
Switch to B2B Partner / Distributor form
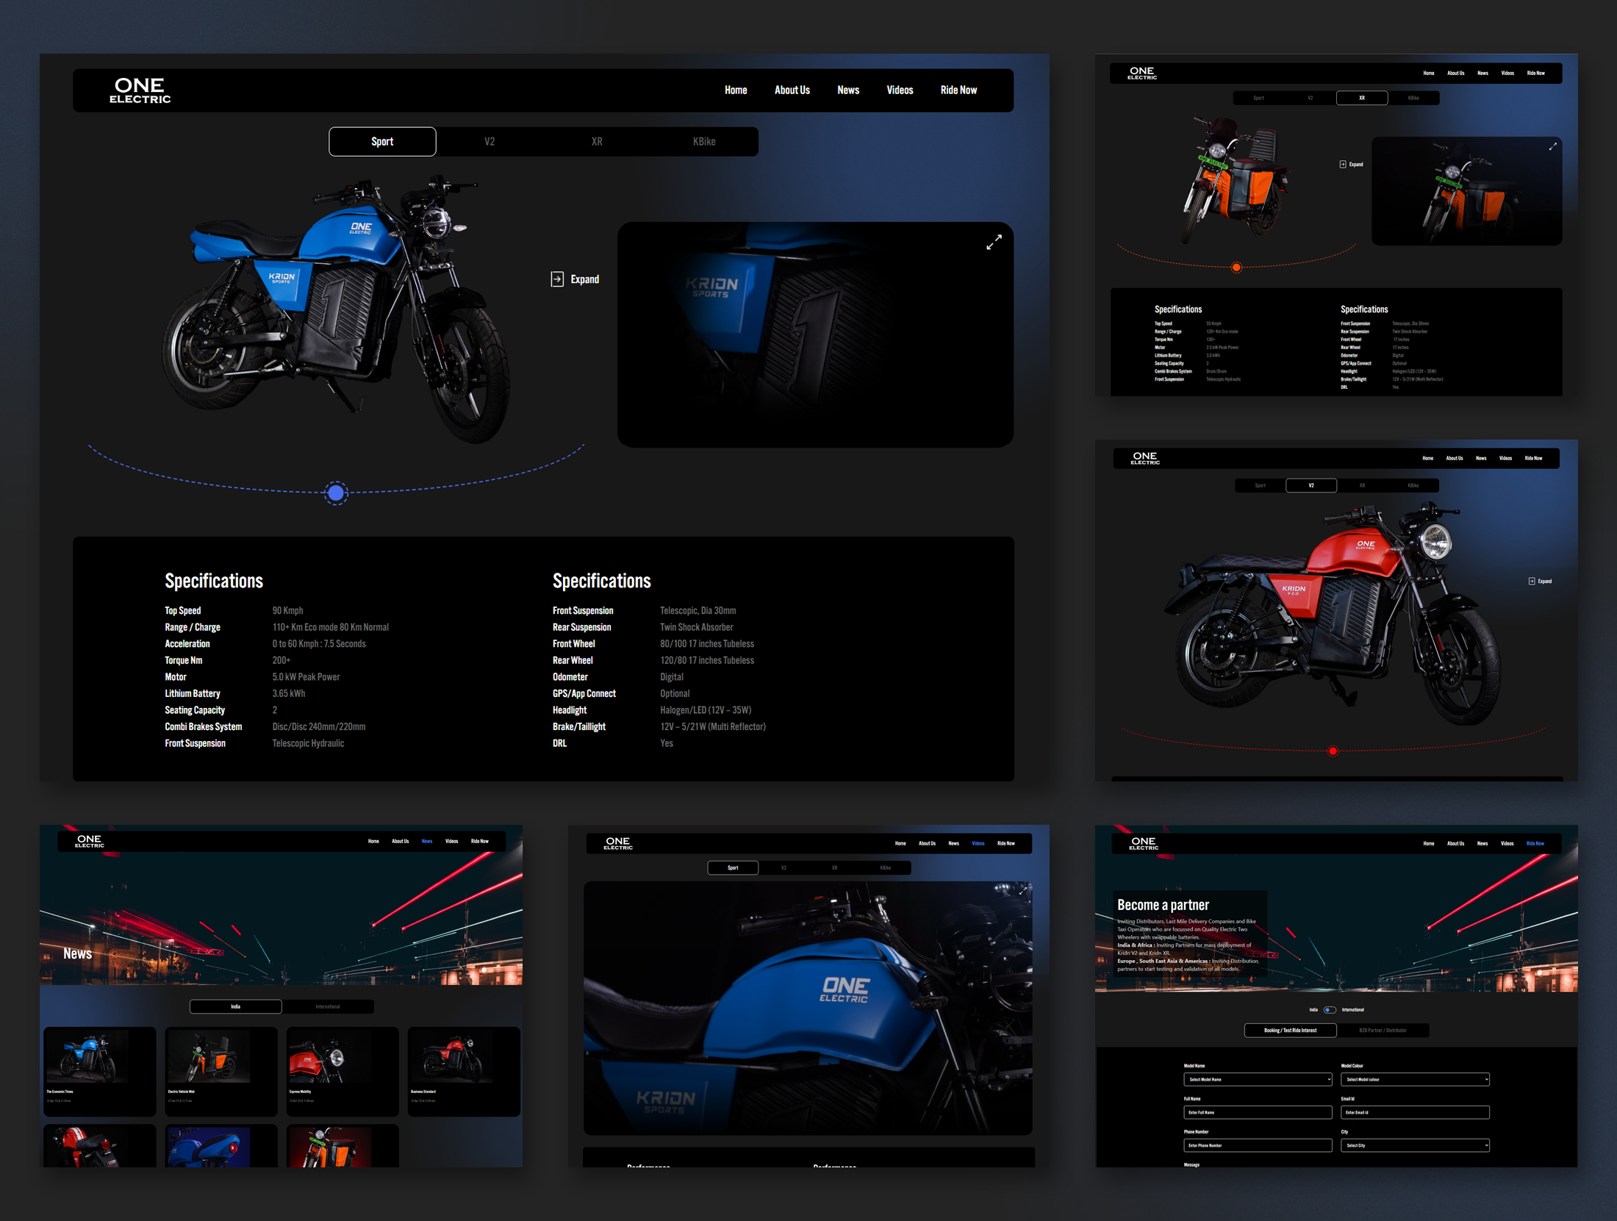pyautogui.click(x=1383, y=1031)
